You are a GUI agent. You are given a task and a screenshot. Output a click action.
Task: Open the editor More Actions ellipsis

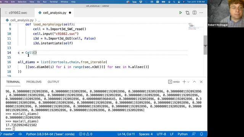click(201, 13)
